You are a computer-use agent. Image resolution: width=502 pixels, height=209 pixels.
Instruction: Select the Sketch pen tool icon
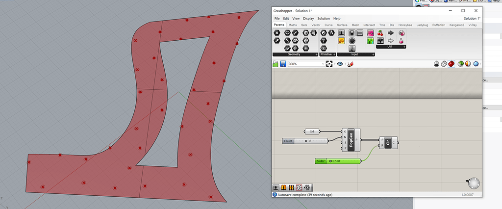(351, 64)
